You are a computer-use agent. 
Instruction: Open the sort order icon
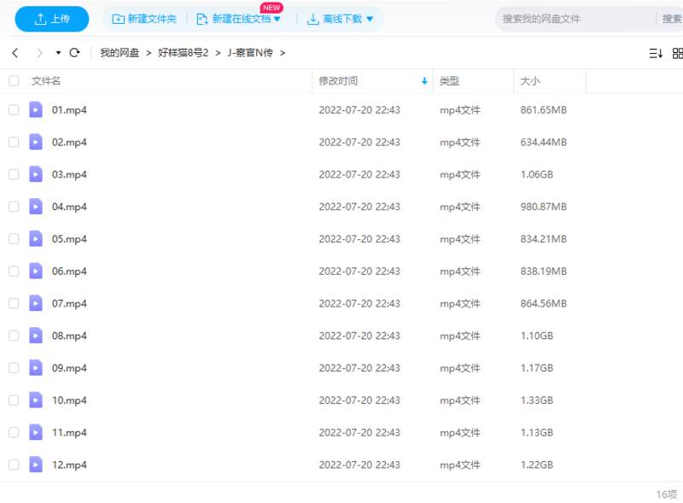pyautogui.click(x=656, y=53)
